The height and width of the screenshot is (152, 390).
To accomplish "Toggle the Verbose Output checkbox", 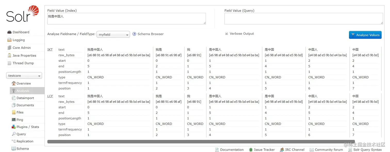I will 226,33.
